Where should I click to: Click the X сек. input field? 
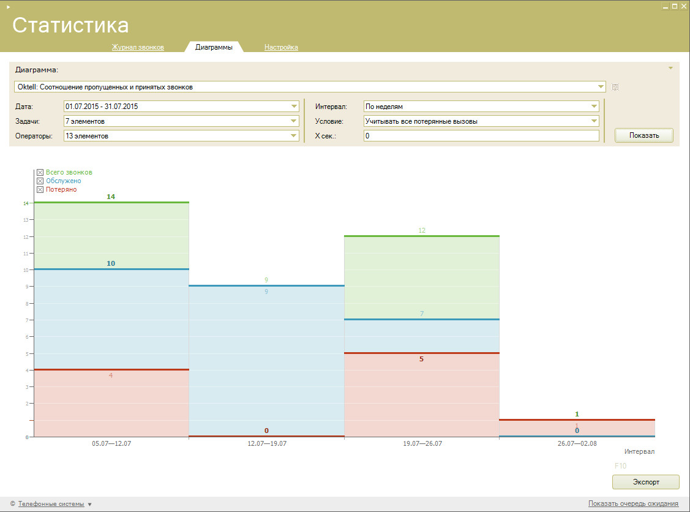[x=481, y=136]
